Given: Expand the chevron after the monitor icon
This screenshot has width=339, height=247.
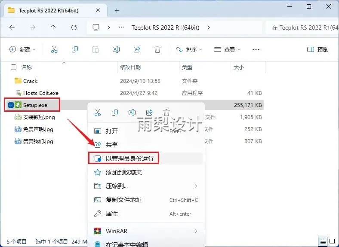Looking at the screenshot, I should (x=109, y=27).
